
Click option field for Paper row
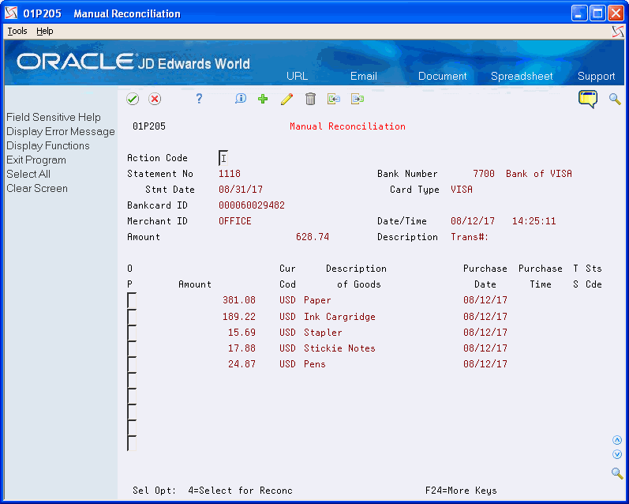(x=132, y=300)
